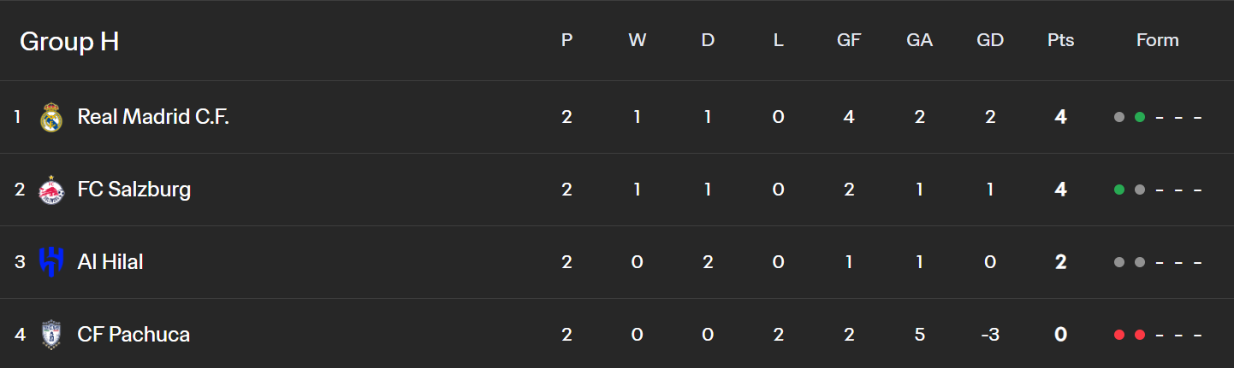Viewport: 1234px width, 368px height.
Task: Click Real Madrid's grey draw form dot
Action: (1118, 117)
